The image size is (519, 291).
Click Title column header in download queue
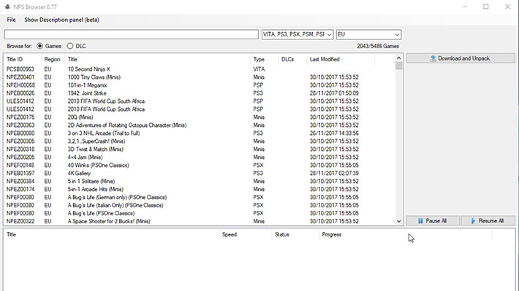[112, 235]
